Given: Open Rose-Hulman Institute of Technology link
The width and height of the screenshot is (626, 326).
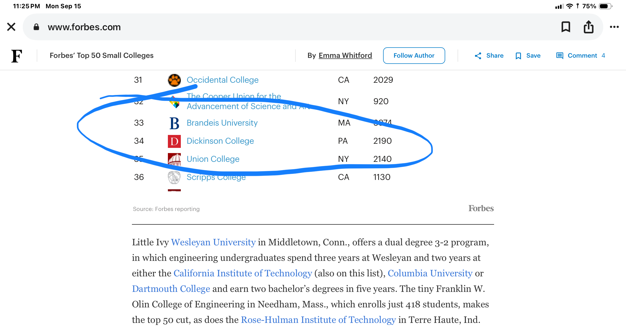Looking at the screenshot, I should 318,320.
